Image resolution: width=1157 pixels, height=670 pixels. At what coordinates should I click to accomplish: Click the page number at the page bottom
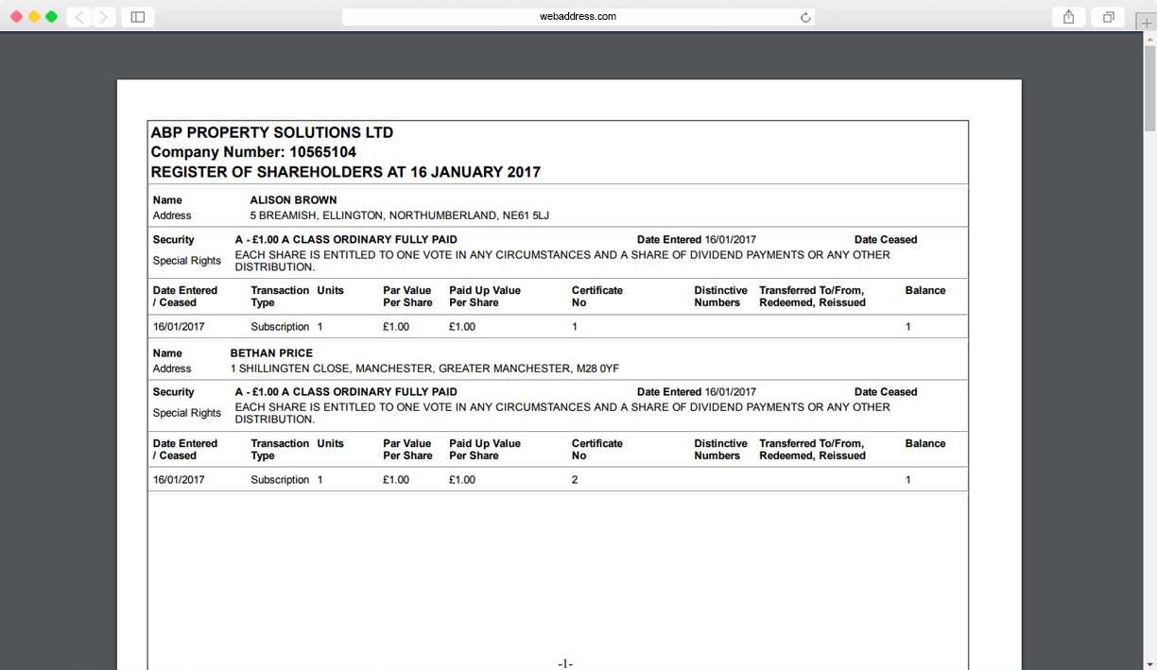tap(565, 663)
